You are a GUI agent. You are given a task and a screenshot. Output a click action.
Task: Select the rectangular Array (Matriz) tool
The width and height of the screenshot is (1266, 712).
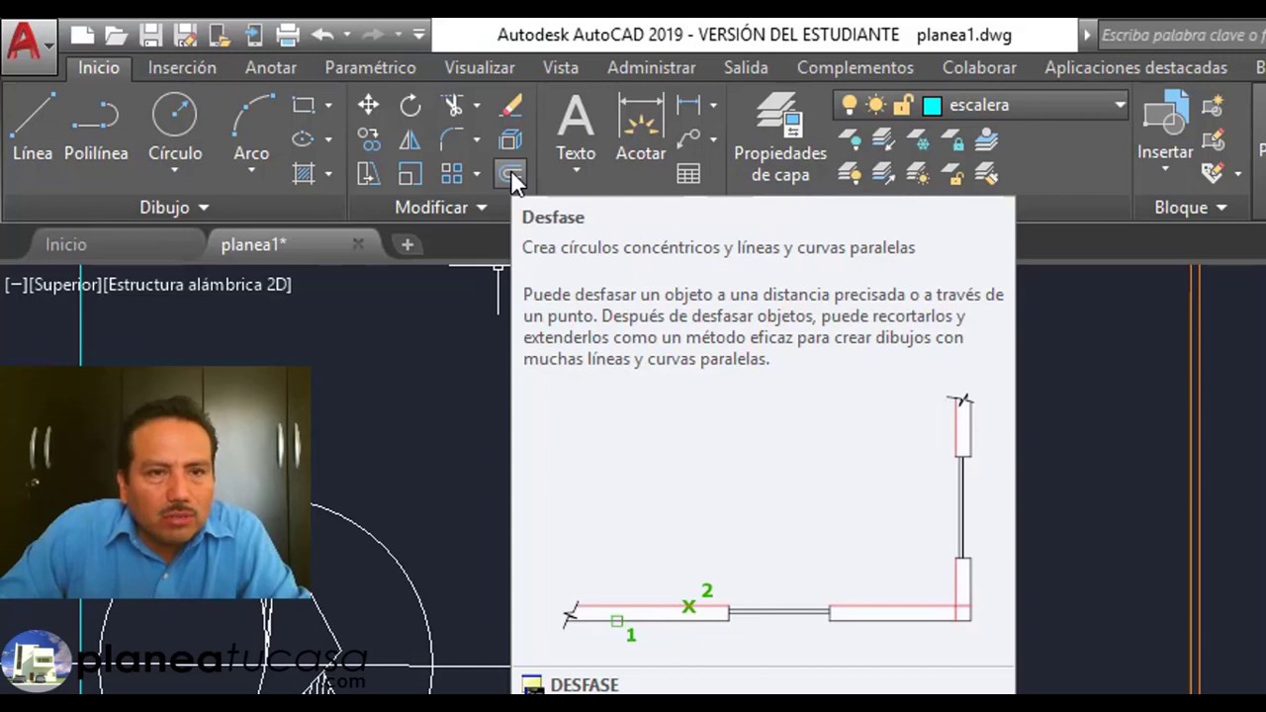[453, 174]
